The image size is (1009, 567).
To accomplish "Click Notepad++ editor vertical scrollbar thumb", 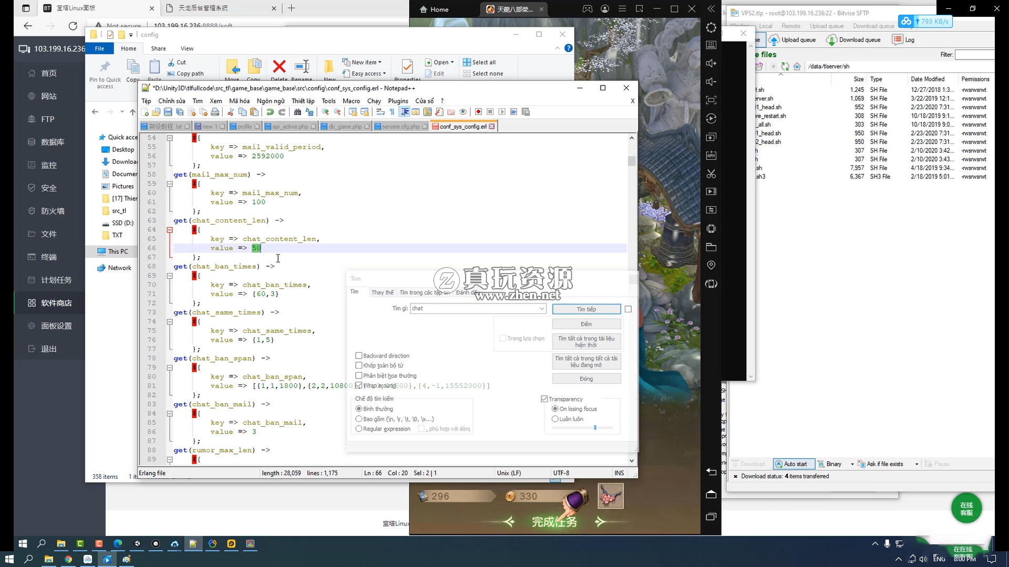I will 632,161.
